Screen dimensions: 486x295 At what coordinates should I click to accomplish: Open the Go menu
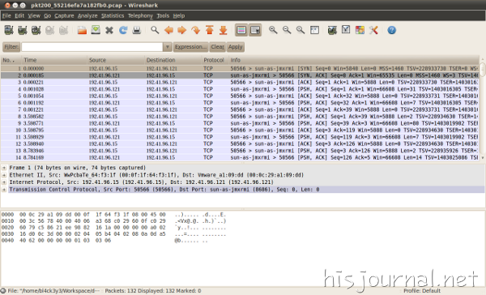[48, 16]
